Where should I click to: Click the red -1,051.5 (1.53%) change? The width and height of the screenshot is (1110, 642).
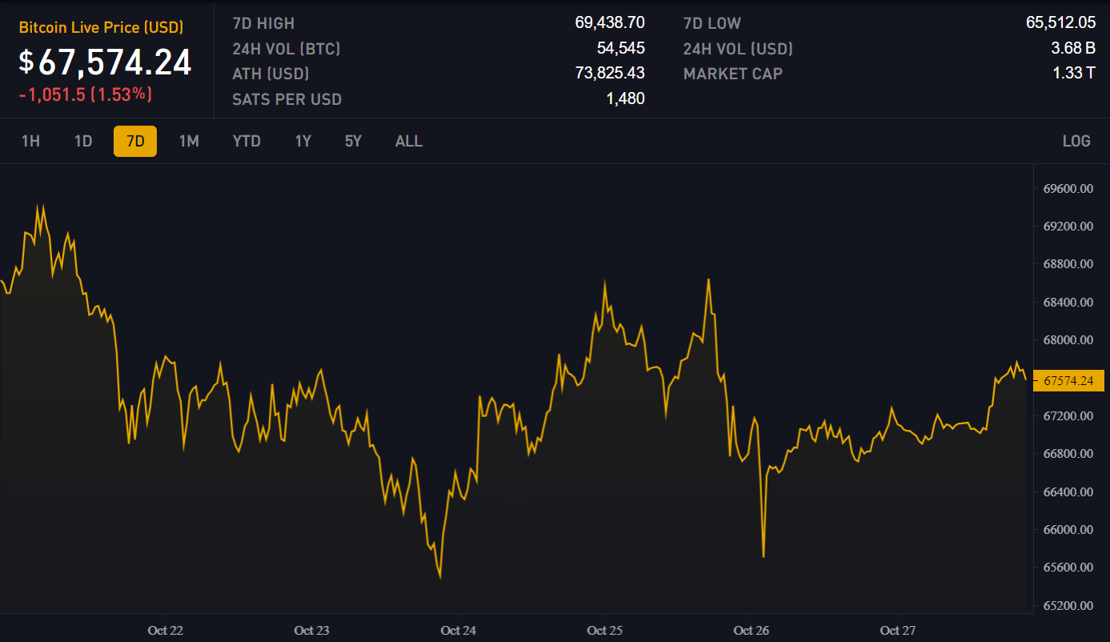click(86, 94)
